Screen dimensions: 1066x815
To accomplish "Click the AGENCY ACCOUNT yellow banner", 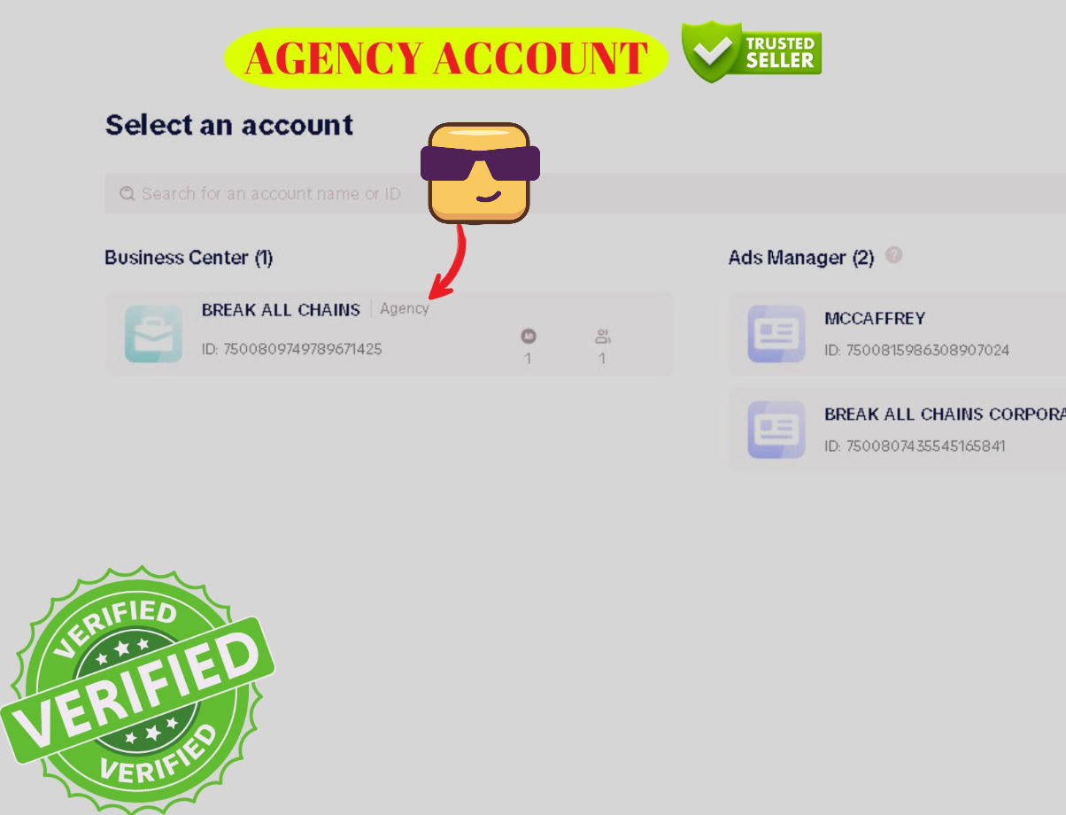I will click(x=446, y=58).
